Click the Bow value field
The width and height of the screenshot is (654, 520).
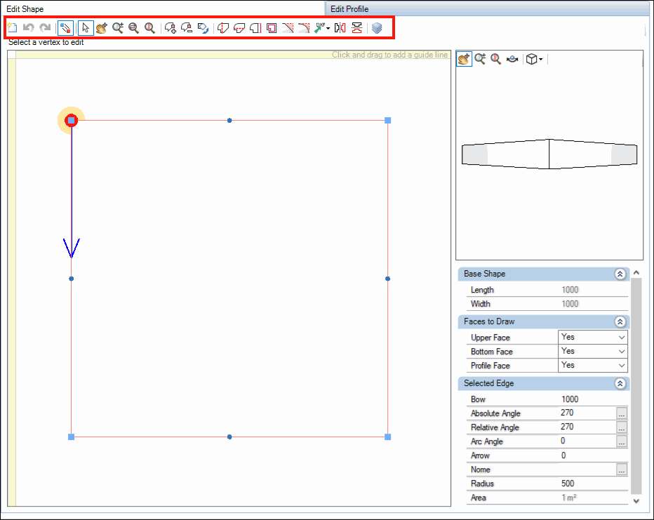pyautogui.click(x=593, y=399)
